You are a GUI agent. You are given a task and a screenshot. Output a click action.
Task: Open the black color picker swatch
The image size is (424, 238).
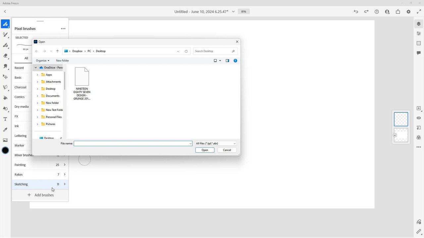click(5, 150)
